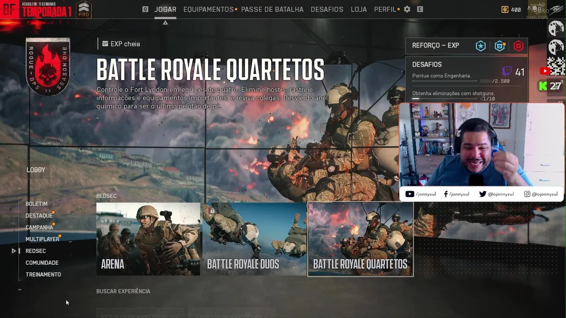This screenshot has width=566, height=318.
Task: Click the shotgun eliminations progress bar
Action: click(444, 98)
